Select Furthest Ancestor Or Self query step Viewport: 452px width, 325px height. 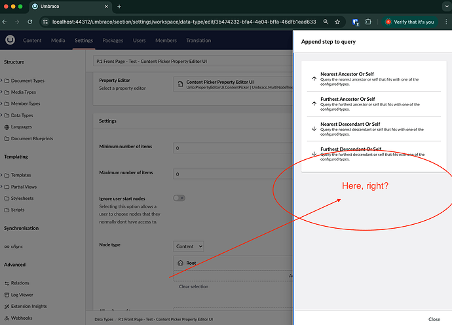(374, 104)
